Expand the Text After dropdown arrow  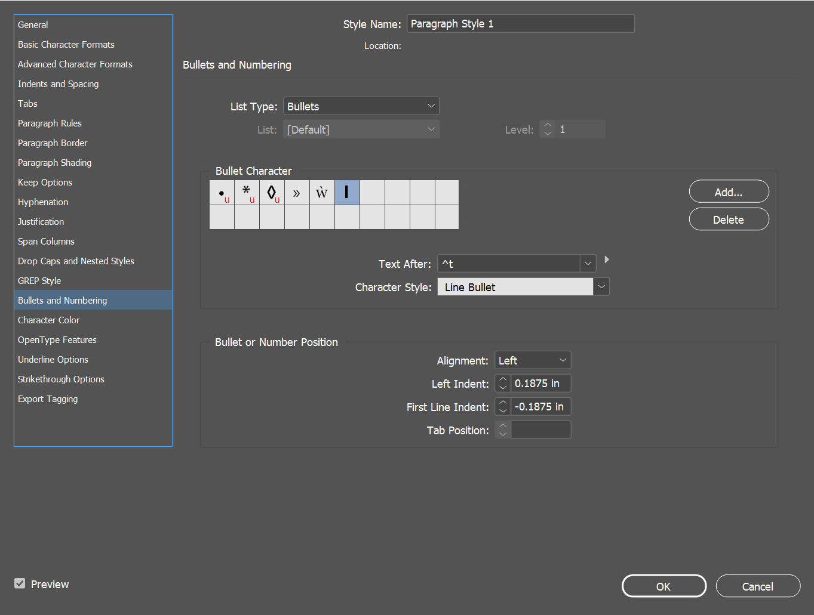[588, 263]
